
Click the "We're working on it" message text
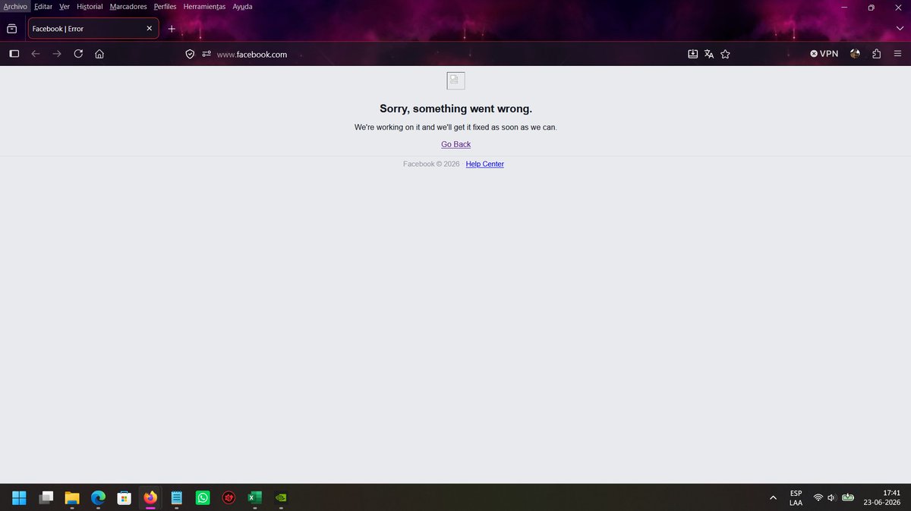tap(455, 127)
